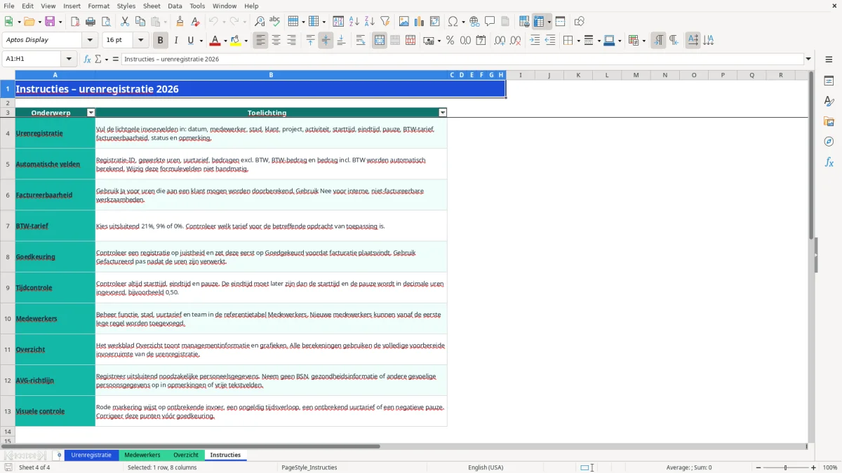This screenshot has width=842, height=473.
Task: Insert hyperlink globe icon
Action: [474, 22]
